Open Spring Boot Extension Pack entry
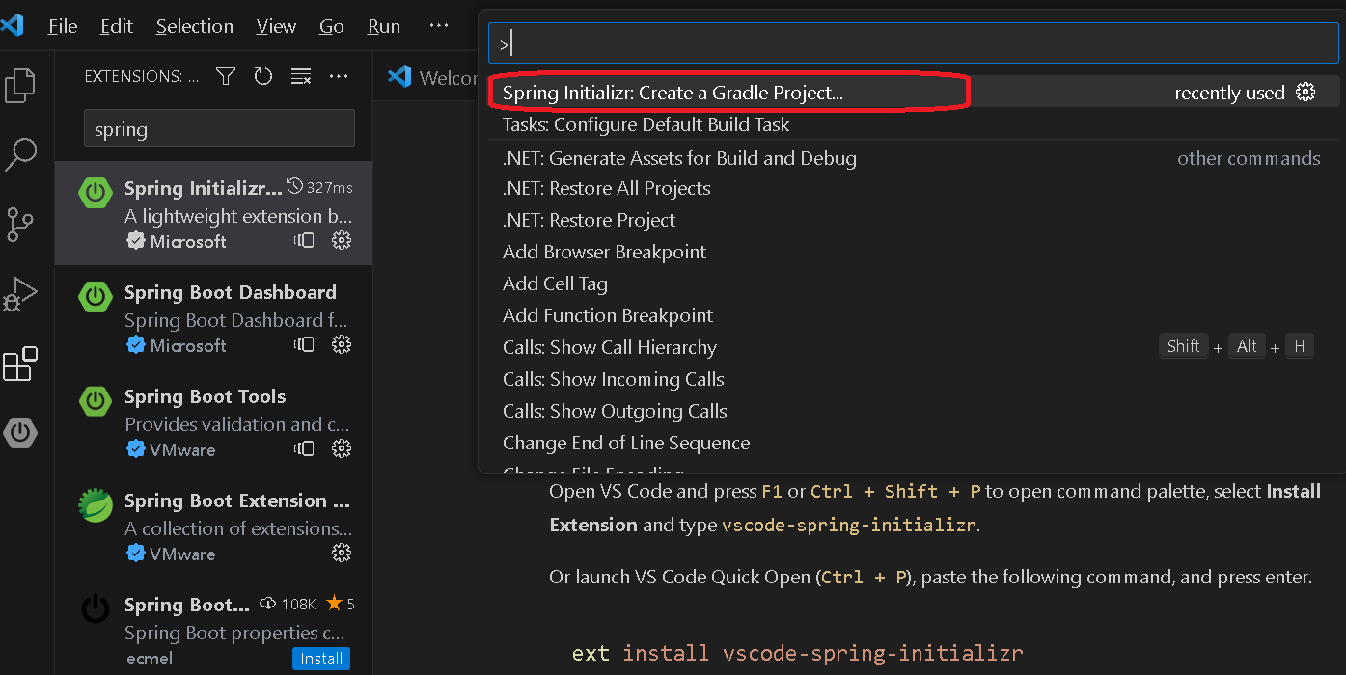Image resolution: width=1346 pixels, height=675 pixels. (213, 526)
